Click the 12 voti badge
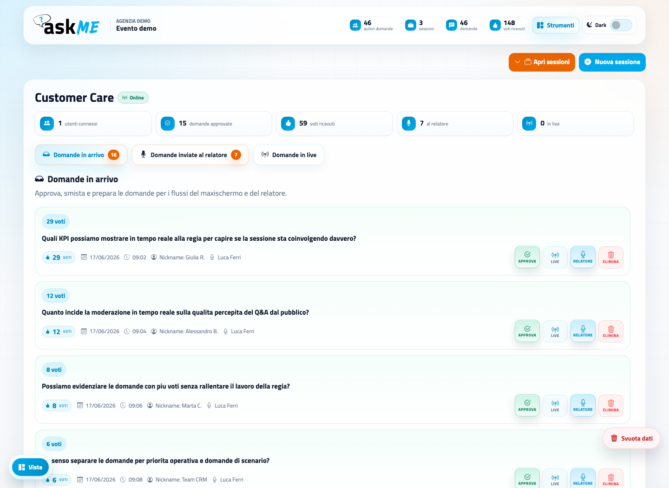 pyautogui.click(x=56, y=296)
